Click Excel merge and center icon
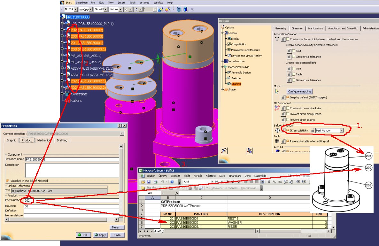 [x=262, y=182]
